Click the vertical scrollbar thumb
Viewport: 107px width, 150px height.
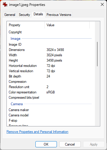click(97, 54)
